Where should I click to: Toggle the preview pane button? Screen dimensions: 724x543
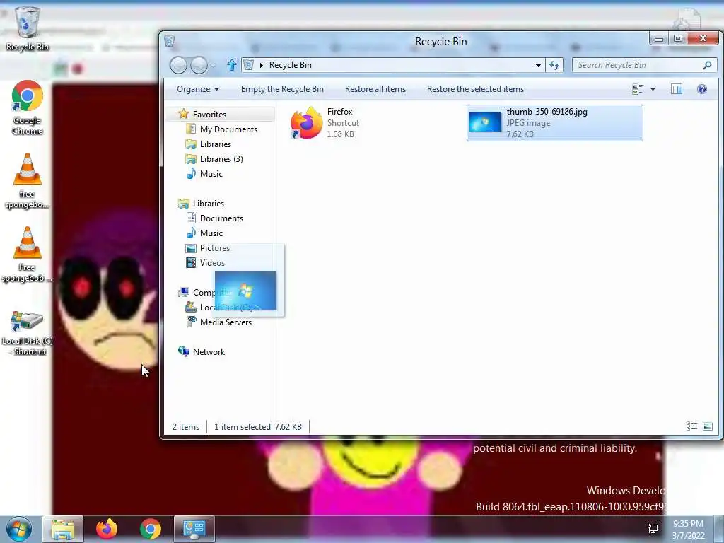(677, 89)
